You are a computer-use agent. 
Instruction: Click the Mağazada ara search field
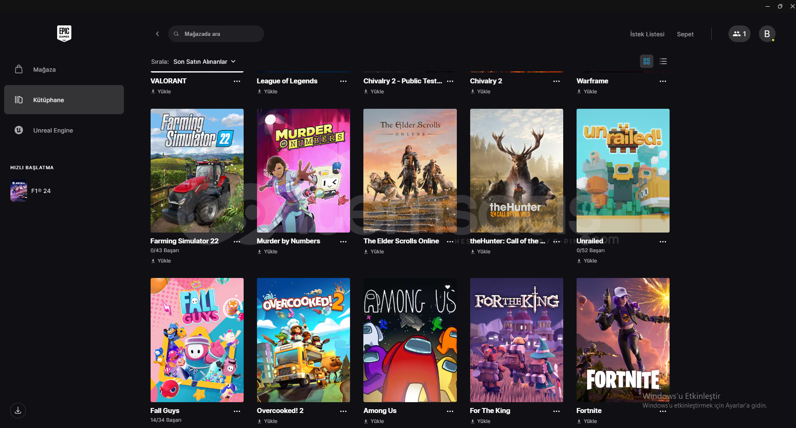click(x=216, y=34)
